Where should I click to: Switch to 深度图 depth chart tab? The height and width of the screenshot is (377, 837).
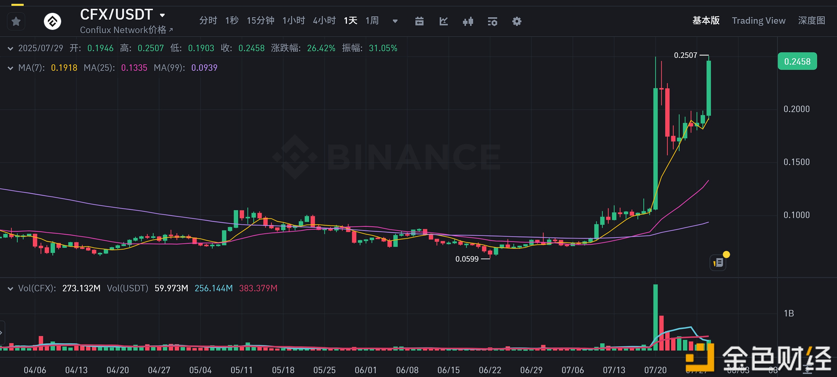(811, 21)
